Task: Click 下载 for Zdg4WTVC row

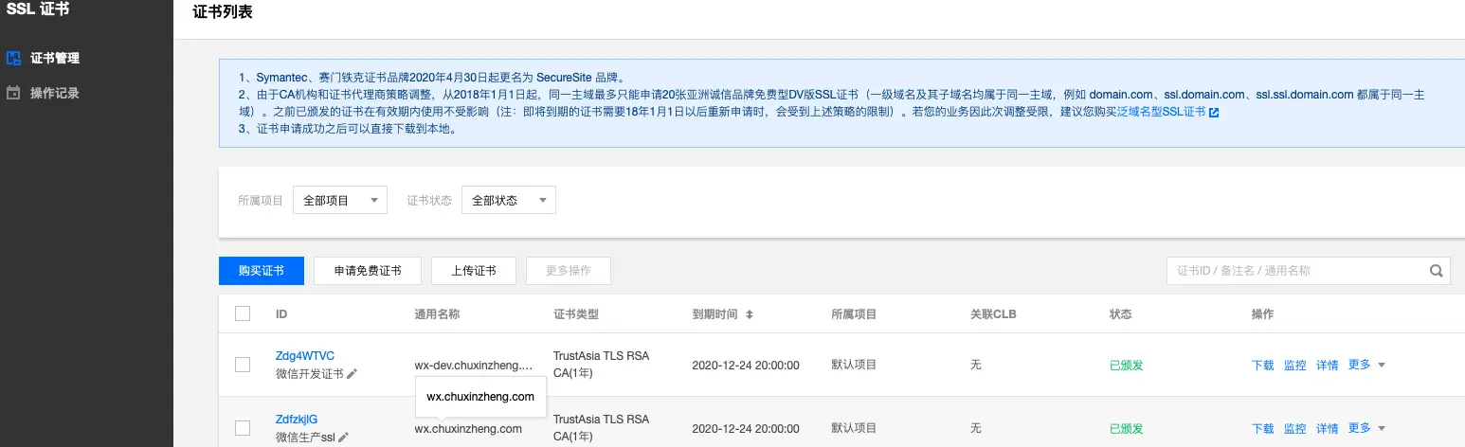Action: (x=1263, y=366)
